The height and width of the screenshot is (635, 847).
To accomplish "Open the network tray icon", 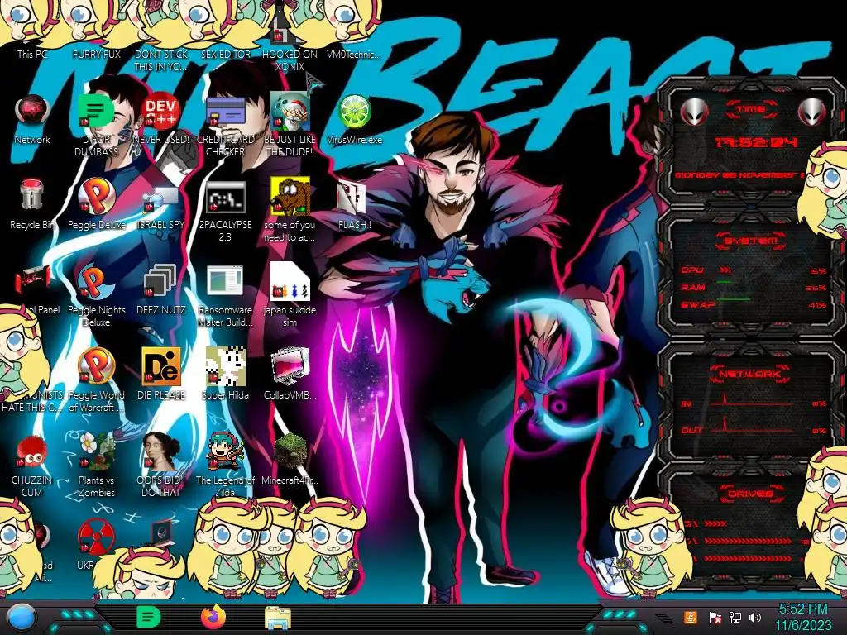I will (735, 617).
